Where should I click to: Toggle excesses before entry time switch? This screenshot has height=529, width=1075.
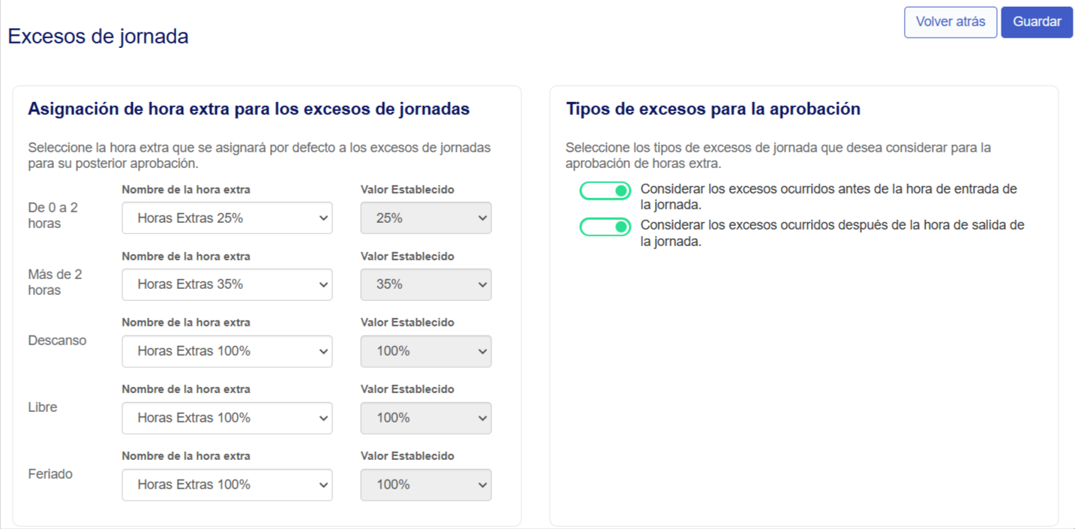pyautogui.click(x=605, y=191)
